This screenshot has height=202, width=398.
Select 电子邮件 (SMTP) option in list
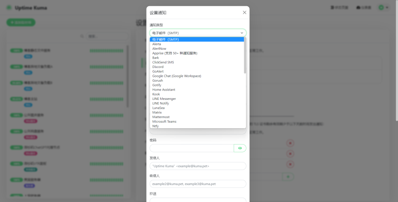point(197,39)
